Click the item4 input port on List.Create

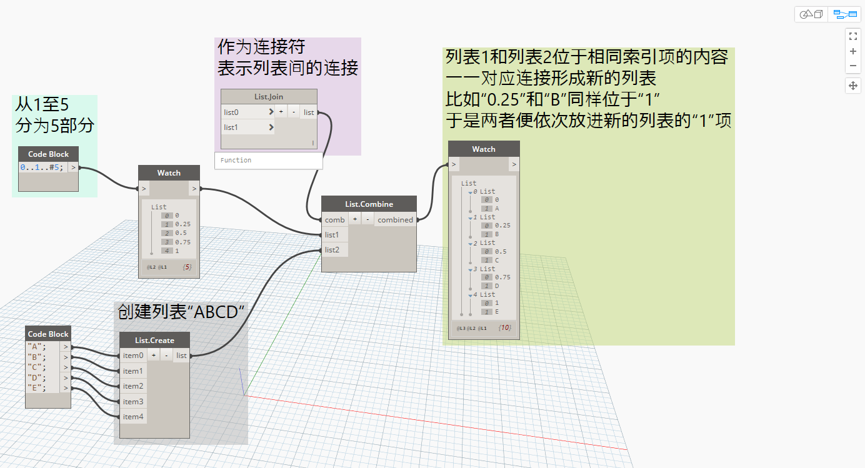(133, 417)
